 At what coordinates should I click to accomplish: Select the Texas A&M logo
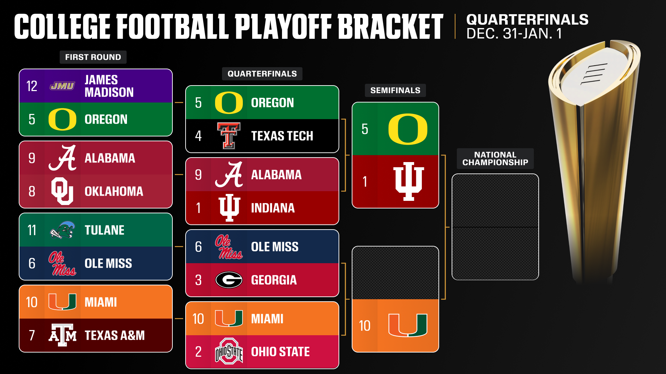(x=62, y=335)
